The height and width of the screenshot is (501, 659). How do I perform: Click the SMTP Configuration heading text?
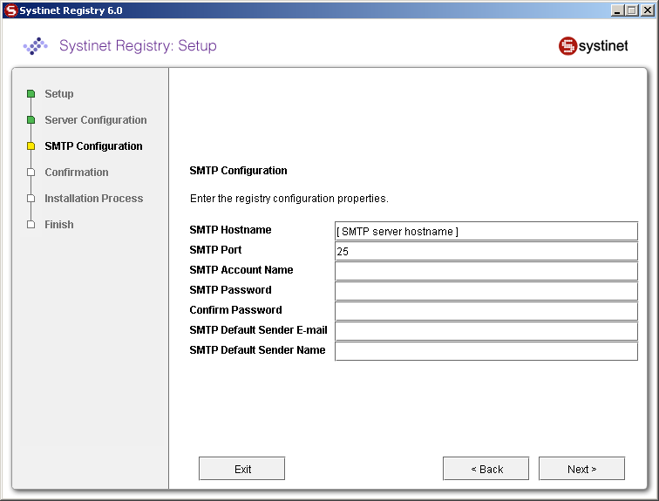(238, 171)
